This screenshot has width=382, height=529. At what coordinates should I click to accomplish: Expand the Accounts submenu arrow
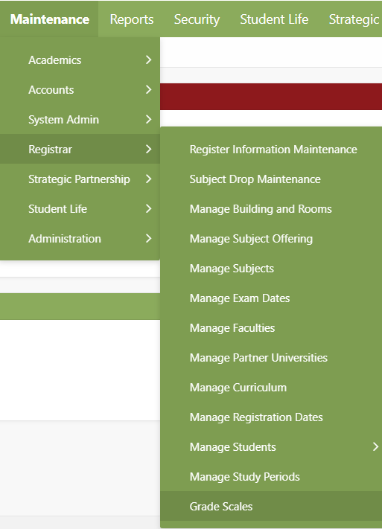(x=149, y=89)
